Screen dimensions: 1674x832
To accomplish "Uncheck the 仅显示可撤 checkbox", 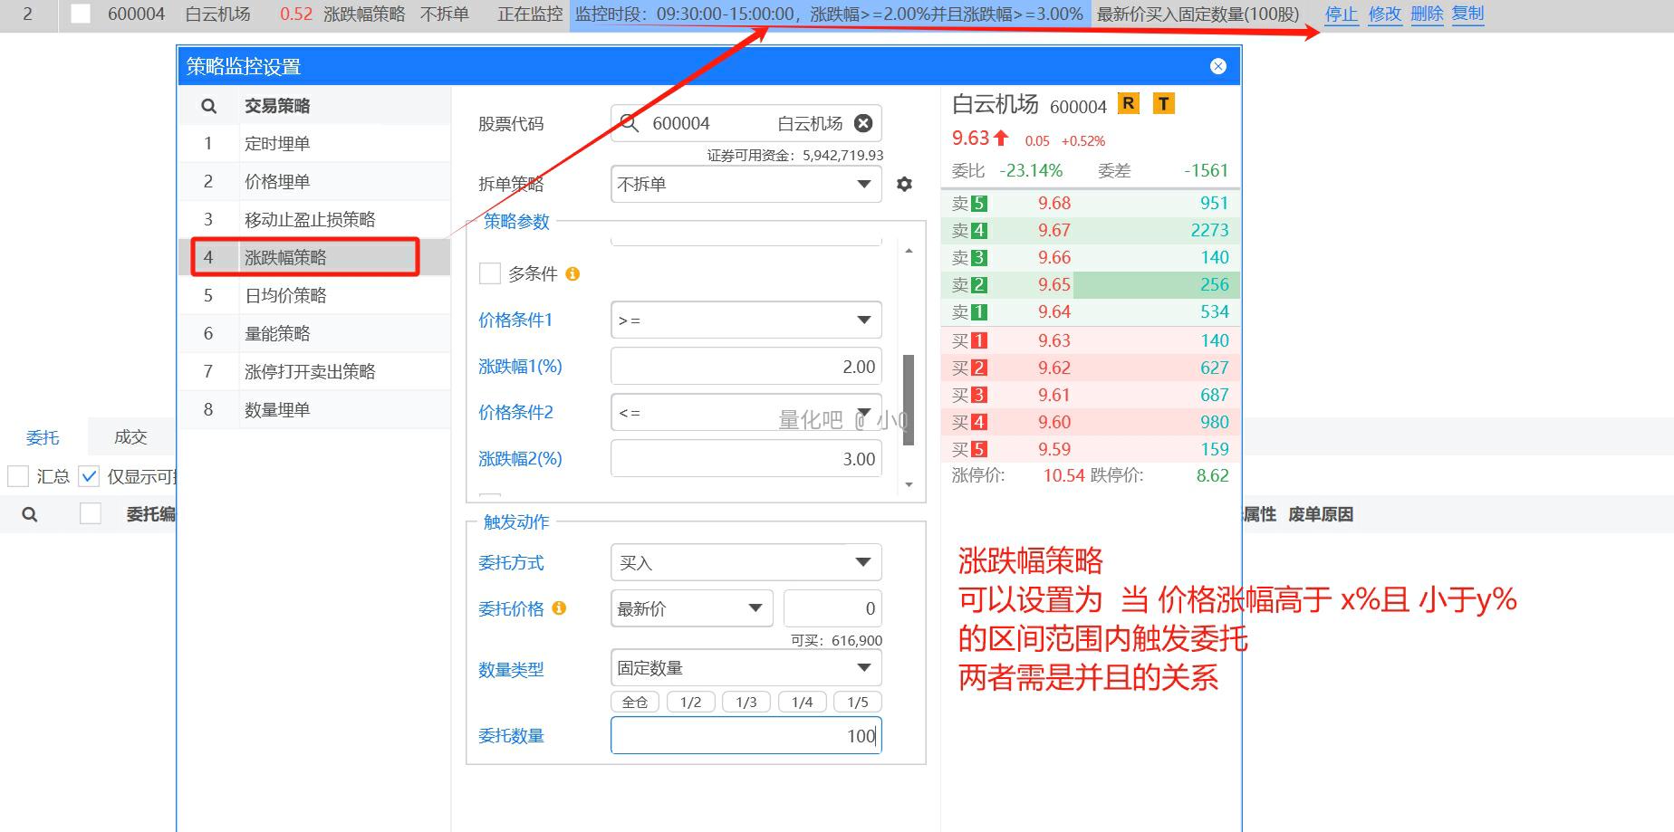I will point(89,476).
